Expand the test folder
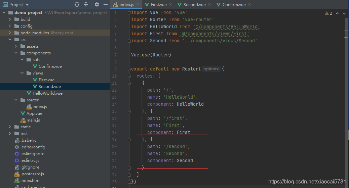This screenshot has height=188, width=349. tap(10, 133)
